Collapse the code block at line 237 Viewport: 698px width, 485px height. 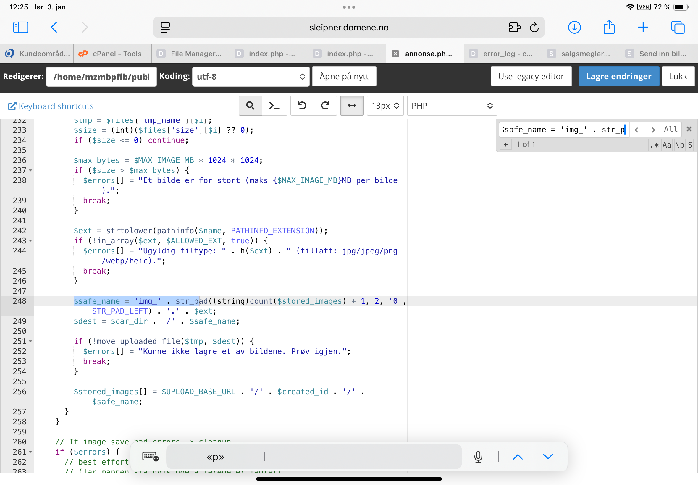point(30,170)
